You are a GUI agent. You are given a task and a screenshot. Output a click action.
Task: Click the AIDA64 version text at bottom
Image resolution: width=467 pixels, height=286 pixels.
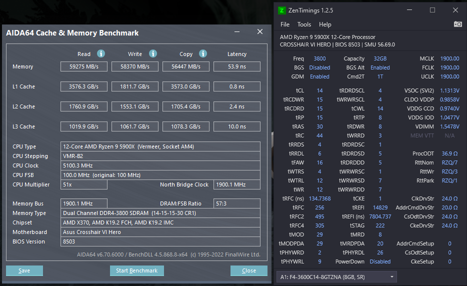click(168, 254)
